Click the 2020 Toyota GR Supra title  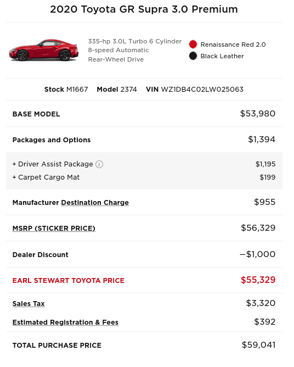144,9
